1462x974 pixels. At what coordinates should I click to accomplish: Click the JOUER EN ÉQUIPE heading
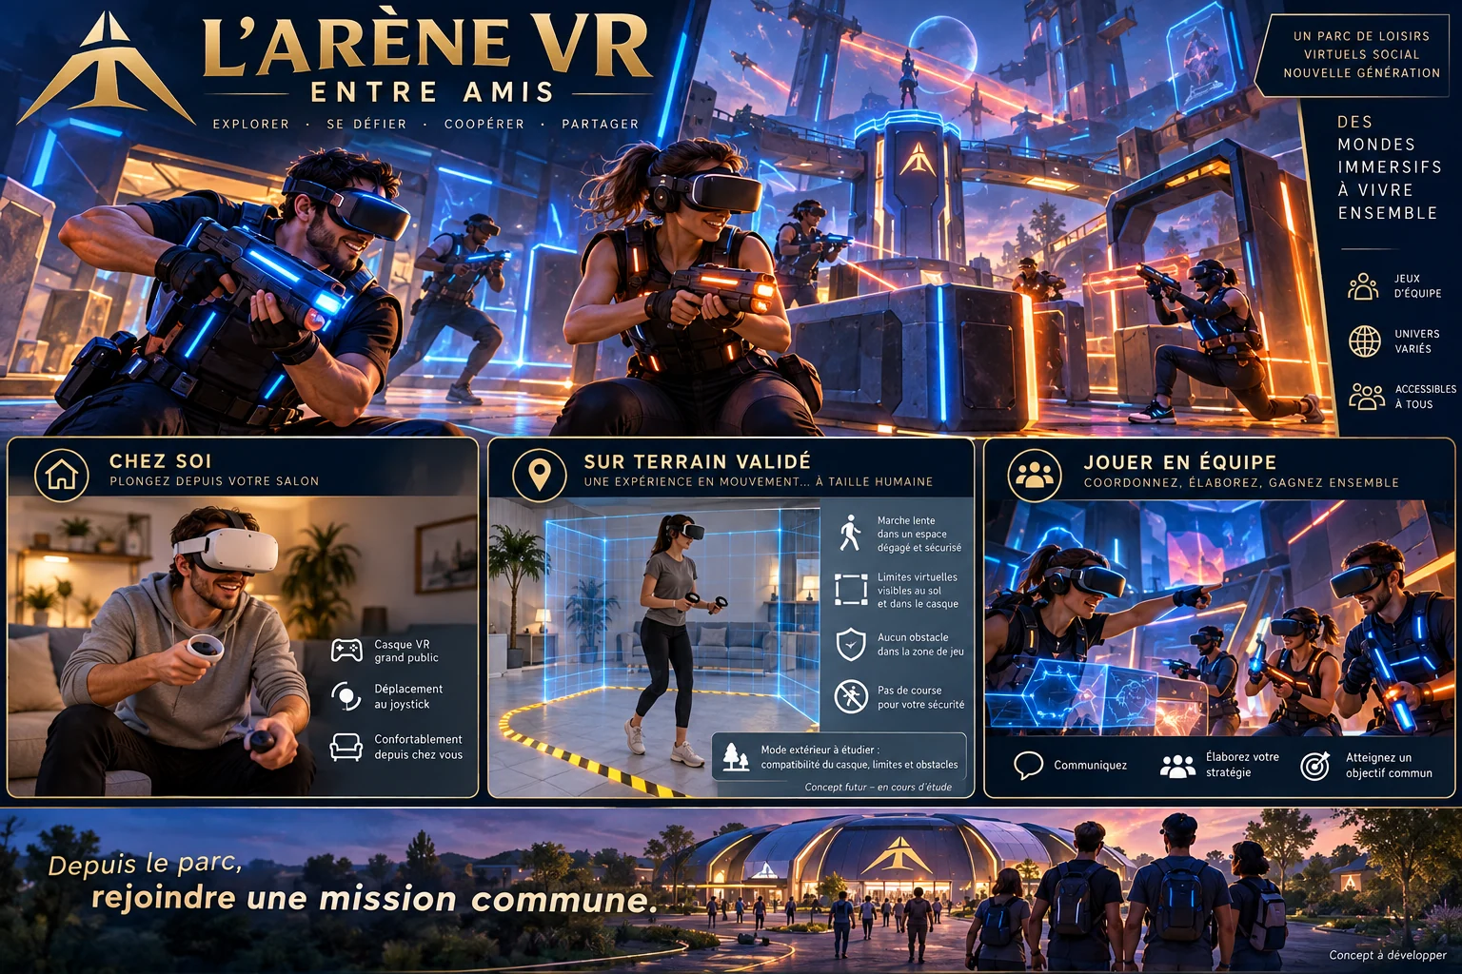pos(1180,462)
